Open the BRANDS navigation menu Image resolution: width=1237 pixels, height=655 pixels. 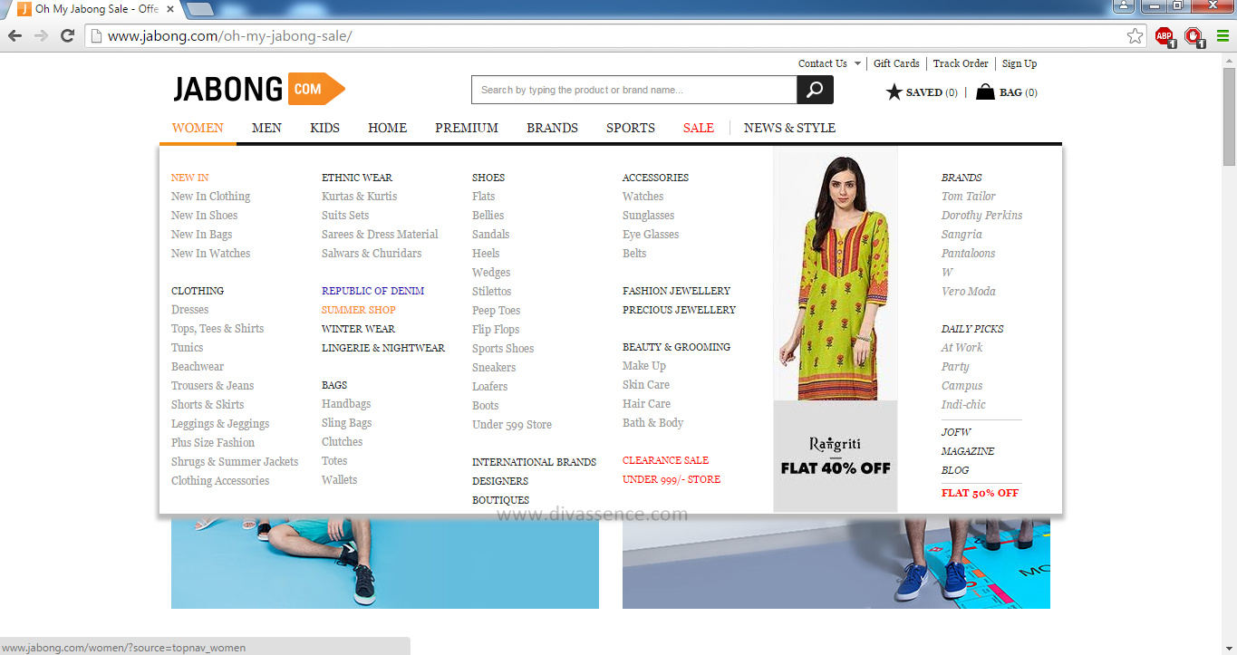[x=552, y=128]
